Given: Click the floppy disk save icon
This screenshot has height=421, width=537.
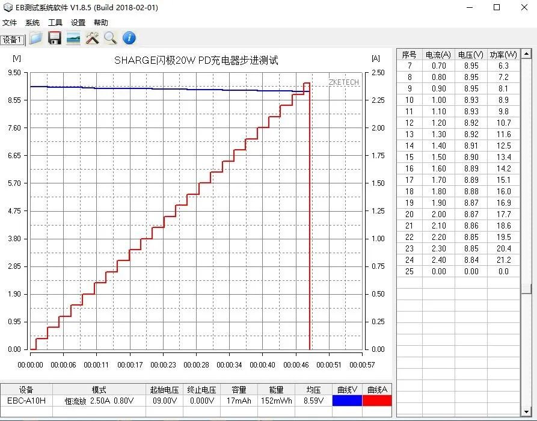Looking at the screenshot, I should coord(55,38).
